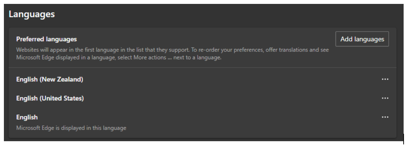
Task: Open More actions for English (New Zealand)
Action: click(x=385, y=79)
